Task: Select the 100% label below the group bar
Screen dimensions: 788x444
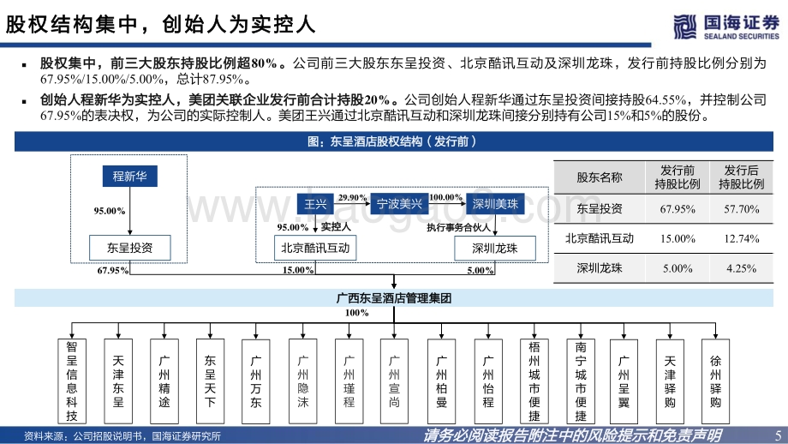Action: click(x=357, y=313)
